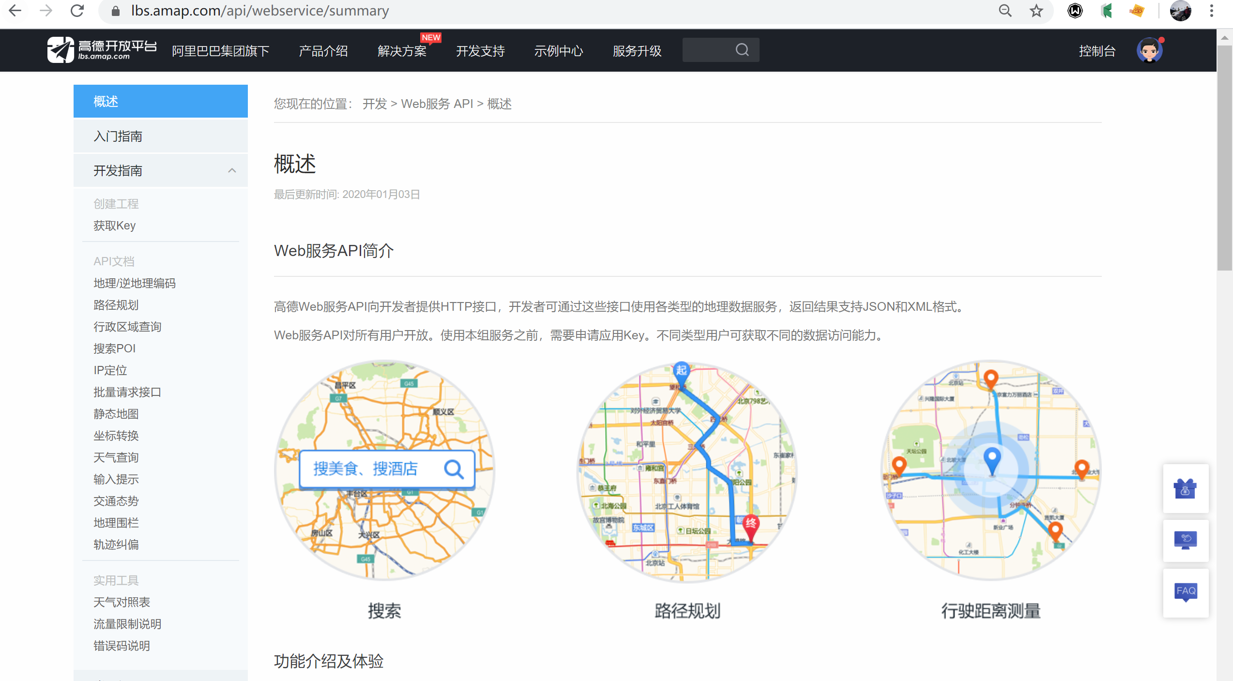Open 获取Key sidebar link
1233x681 pixels.
(115, 226)
